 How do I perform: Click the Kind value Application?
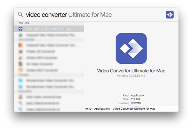(138, 95)
